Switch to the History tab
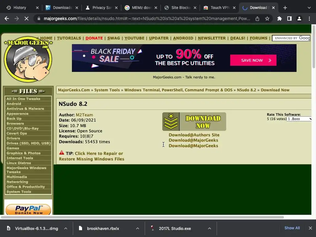Screen dimensions: 316x237 point(19,8)
